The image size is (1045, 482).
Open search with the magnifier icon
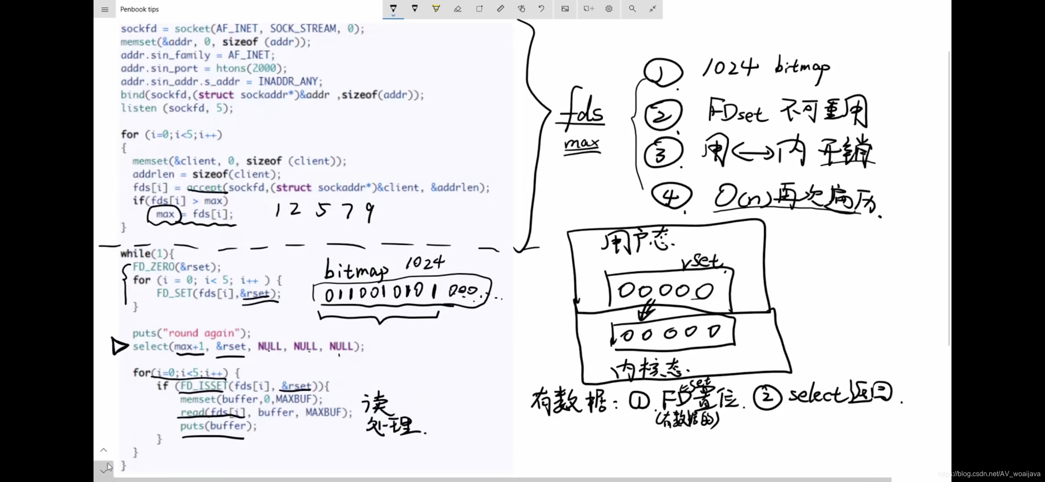632,9
